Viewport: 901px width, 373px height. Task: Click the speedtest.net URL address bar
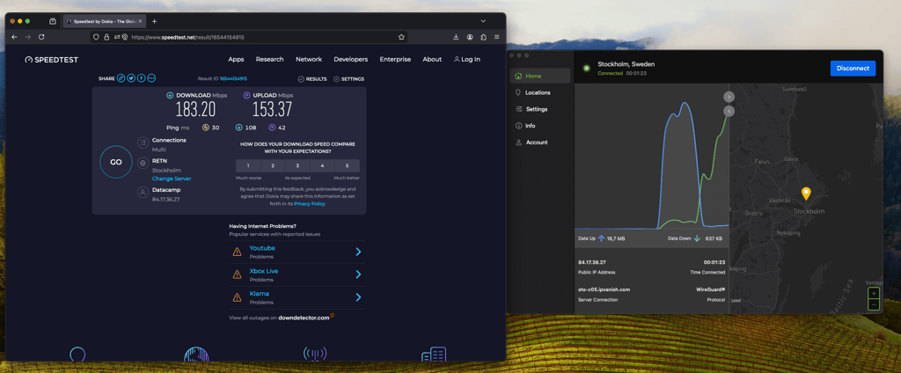click(x=248, y=37)
